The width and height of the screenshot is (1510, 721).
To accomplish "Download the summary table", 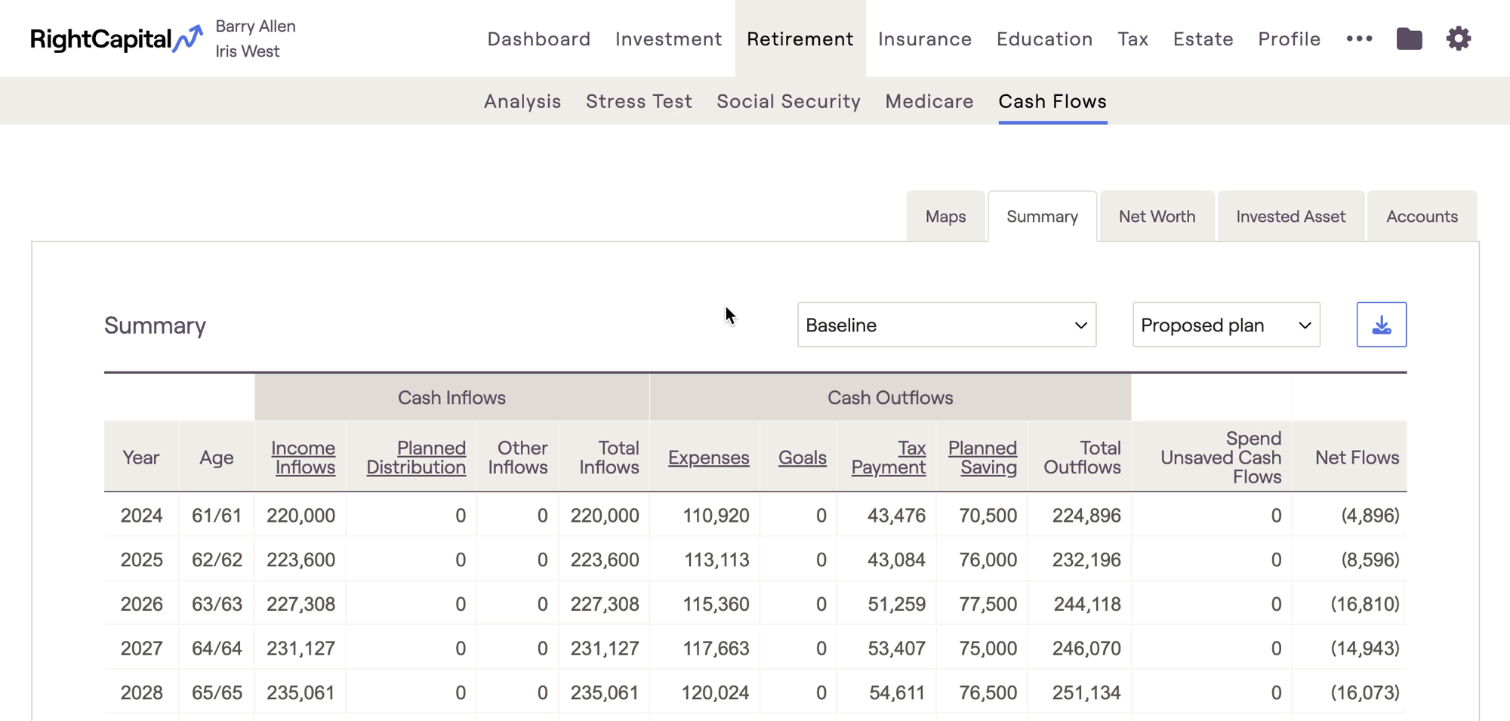I will click(1381, 325).
